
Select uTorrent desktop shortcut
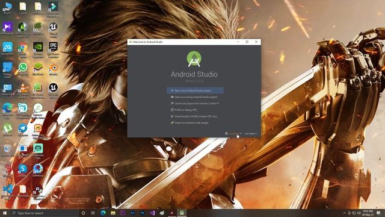point(7,130)
